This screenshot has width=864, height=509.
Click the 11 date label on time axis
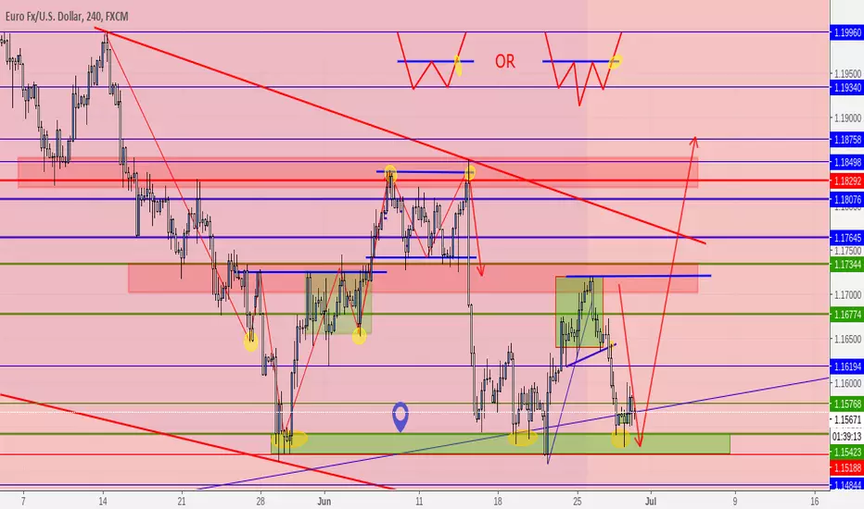tap(419, 502)
